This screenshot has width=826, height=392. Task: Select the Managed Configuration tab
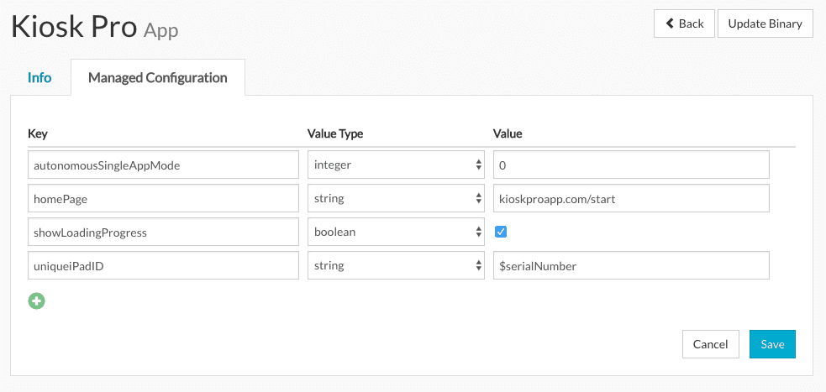tap(157, 78)
